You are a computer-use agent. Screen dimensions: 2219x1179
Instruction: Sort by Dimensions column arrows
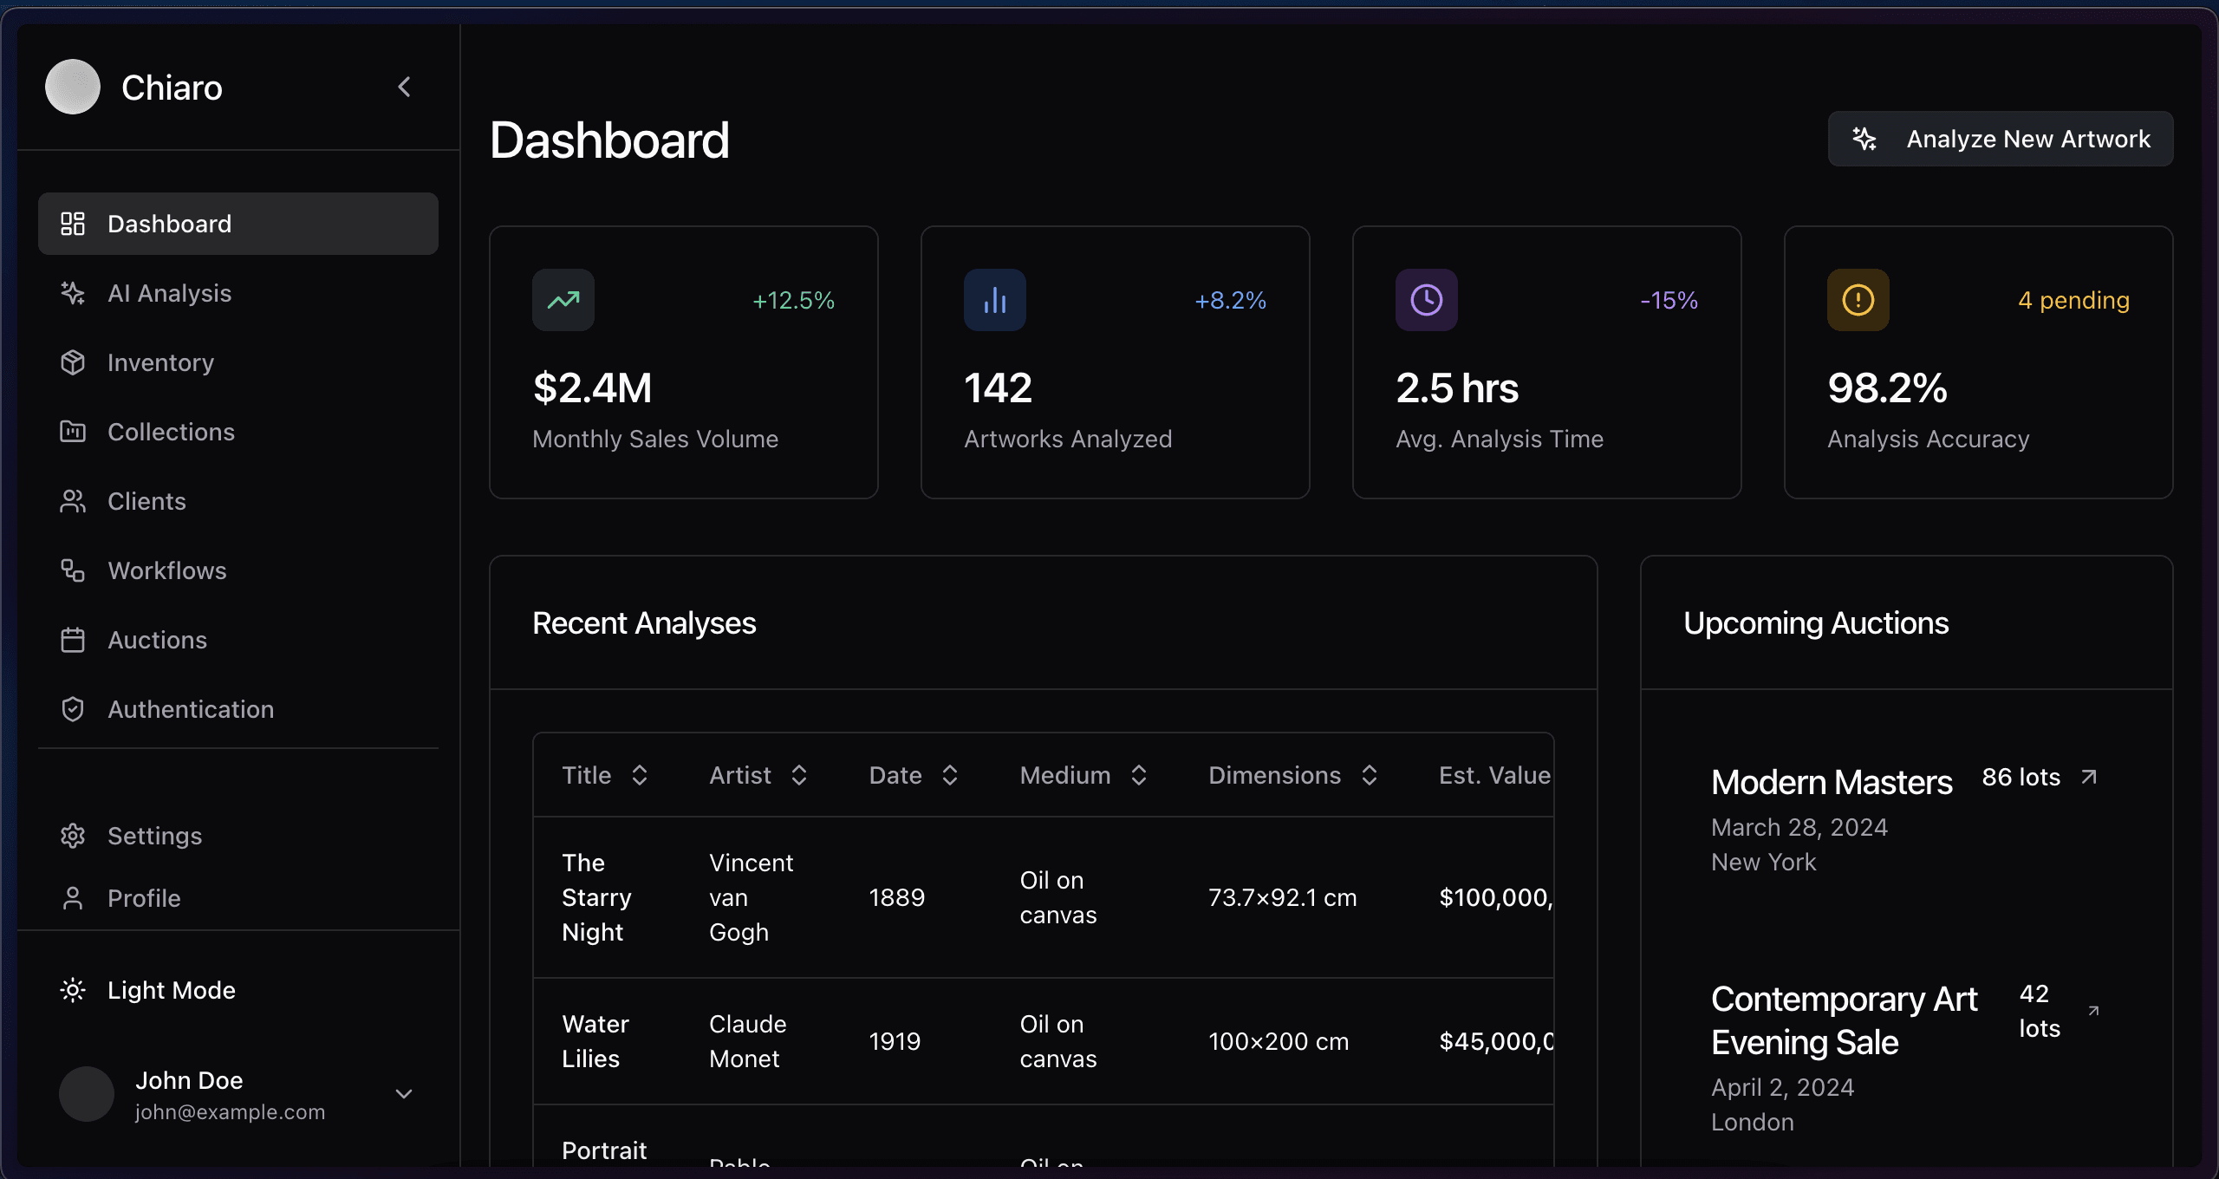click(1370, 775)
